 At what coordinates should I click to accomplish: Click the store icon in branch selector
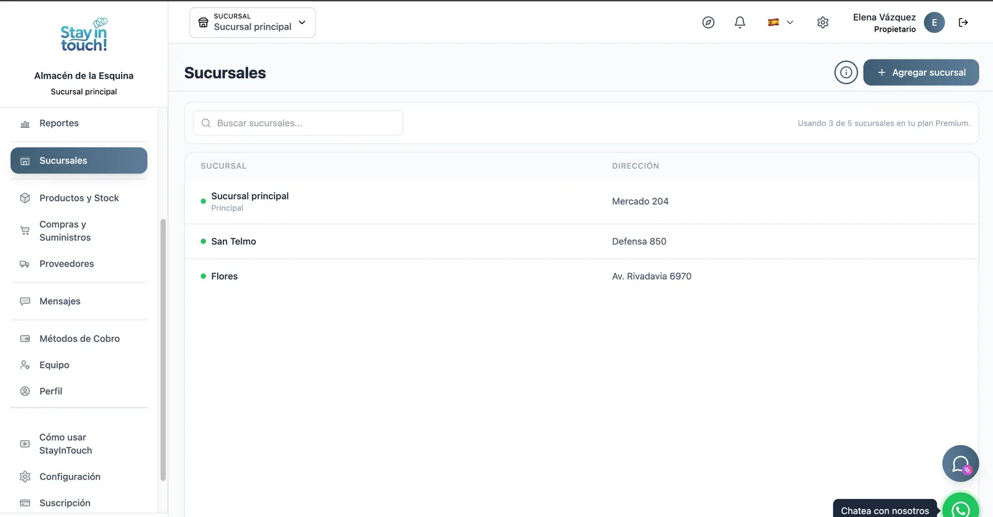(x=203, y=22)
